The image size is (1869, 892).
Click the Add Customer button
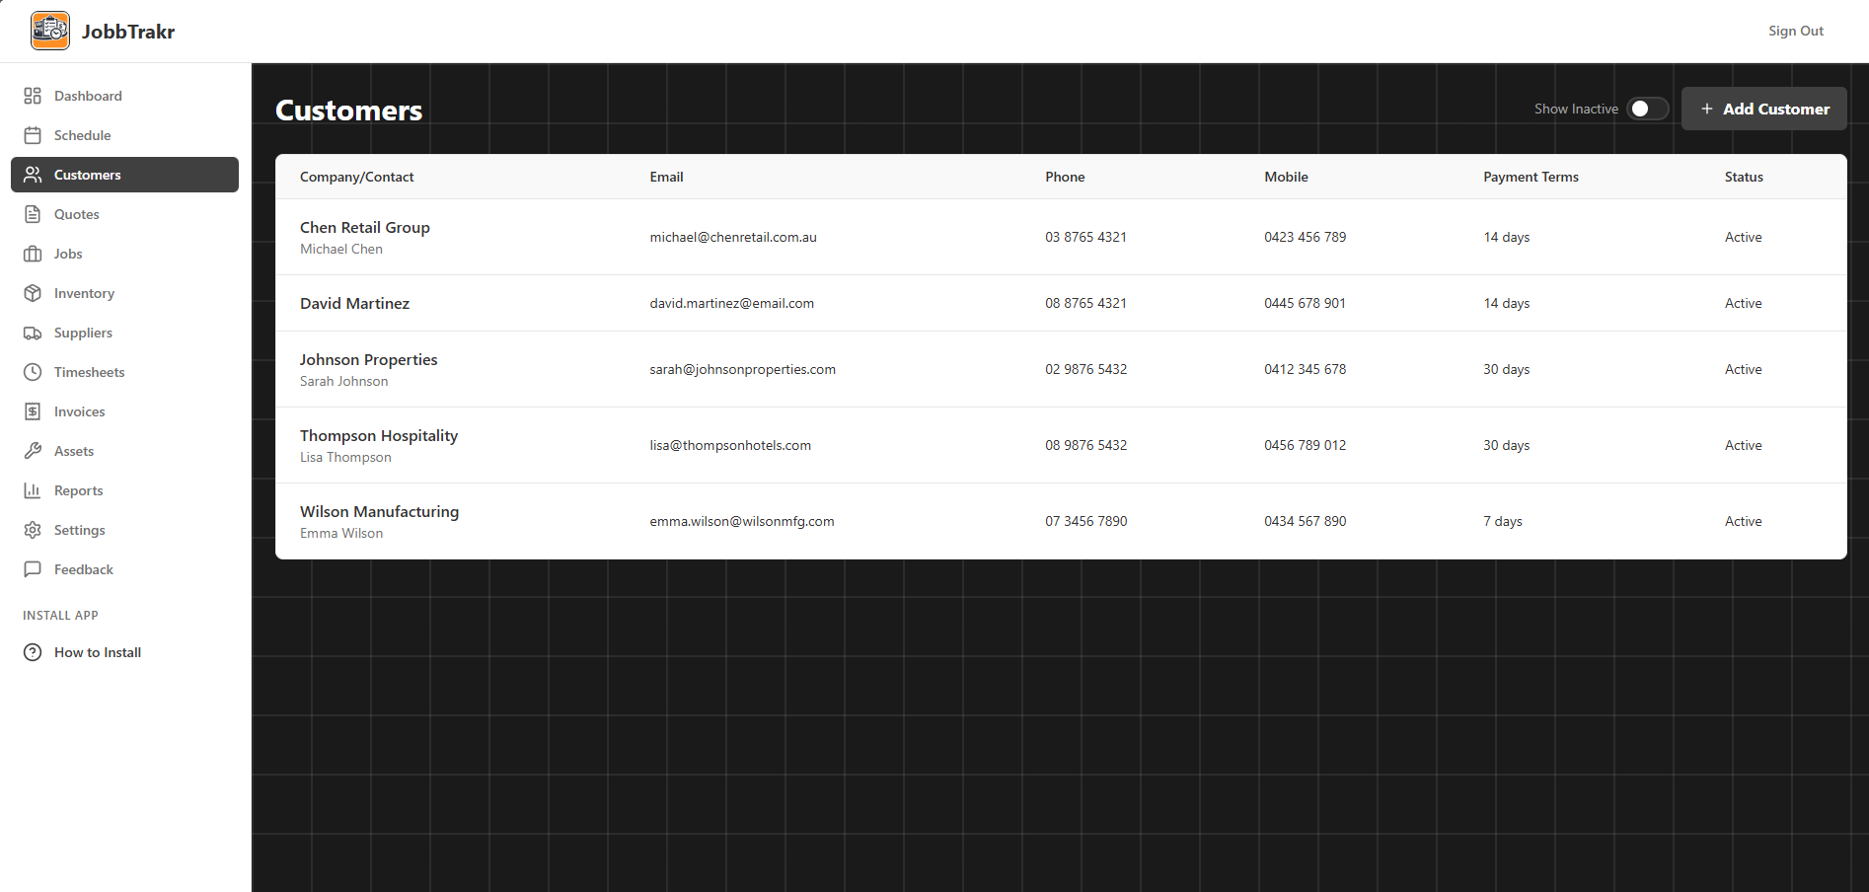click(1763, 109)
